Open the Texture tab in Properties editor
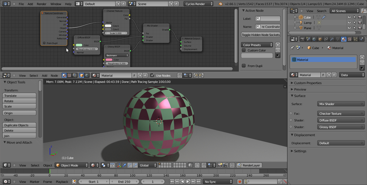Viewport: 367px width, 185px height. pos(350,39)
